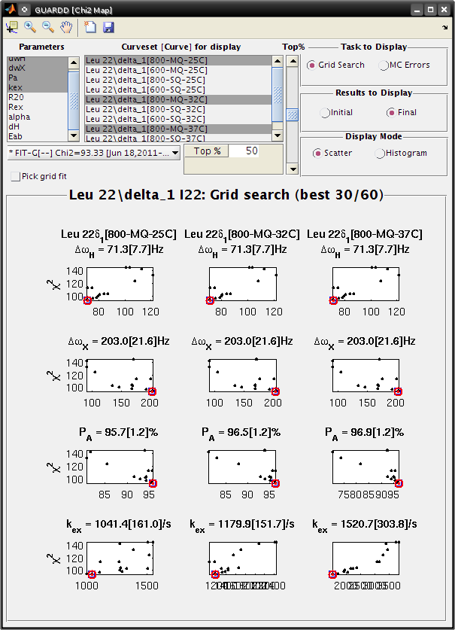This screenshot has width=455, height=630.
Task: Click the toolbar dock arrow at top right
Action: point(444,27)
